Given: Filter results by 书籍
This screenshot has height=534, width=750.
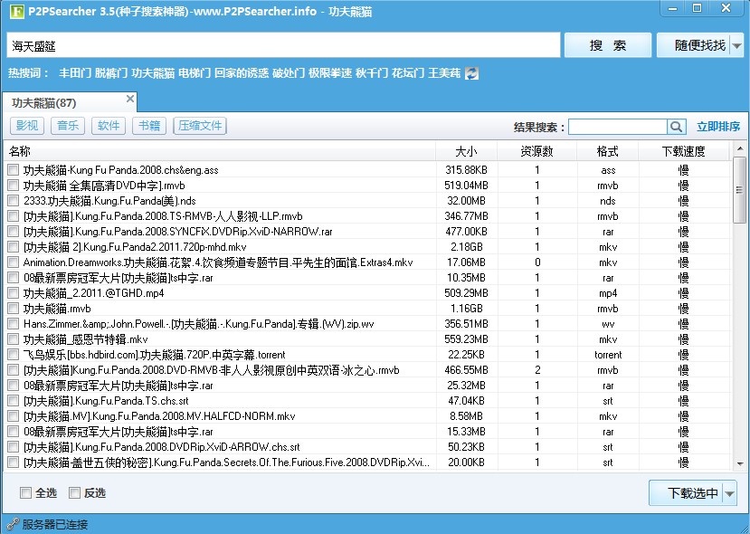Looking at the screenshot, I should click(149, 126).
